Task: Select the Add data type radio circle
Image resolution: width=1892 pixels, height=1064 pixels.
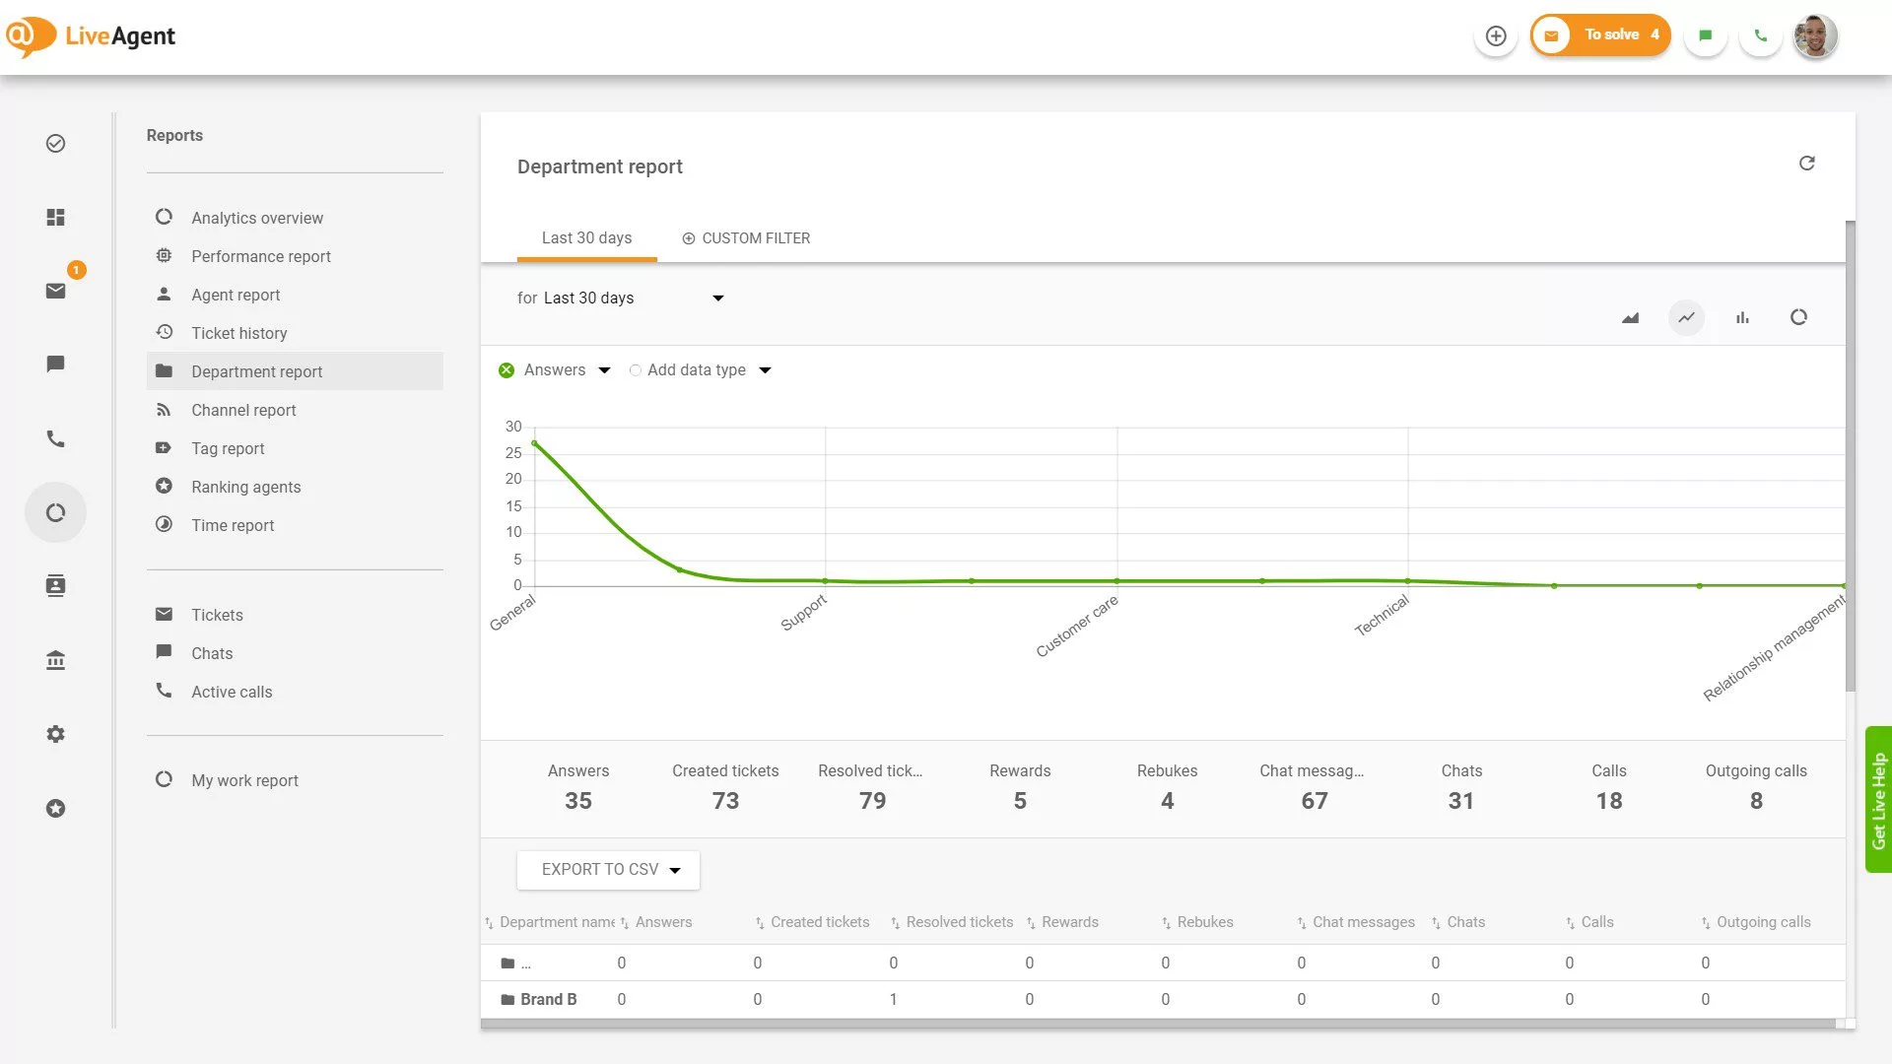Action: [x=636, y=370]
